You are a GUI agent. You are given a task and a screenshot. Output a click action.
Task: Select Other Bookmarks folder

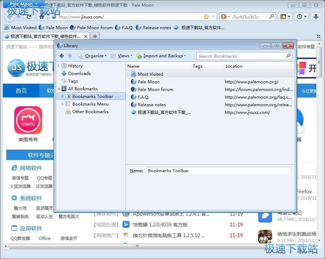[x=90, y=112]
